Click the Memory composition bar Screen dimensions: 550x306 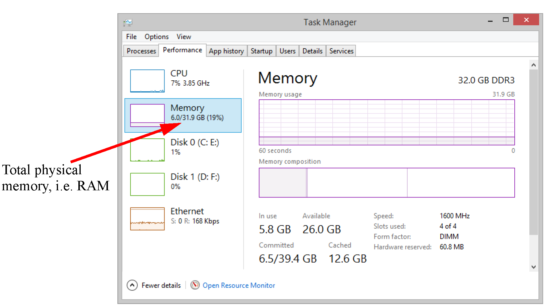pyautogui.click(x=386, y=183)
